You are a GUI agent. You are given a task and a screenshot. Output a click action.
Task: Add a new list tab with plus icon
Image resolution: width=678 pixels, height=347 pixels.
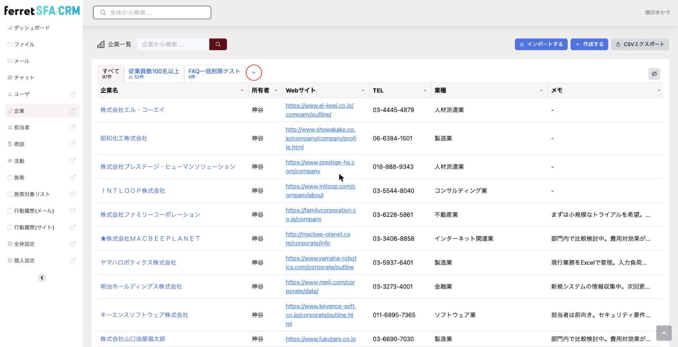(254, 73)
